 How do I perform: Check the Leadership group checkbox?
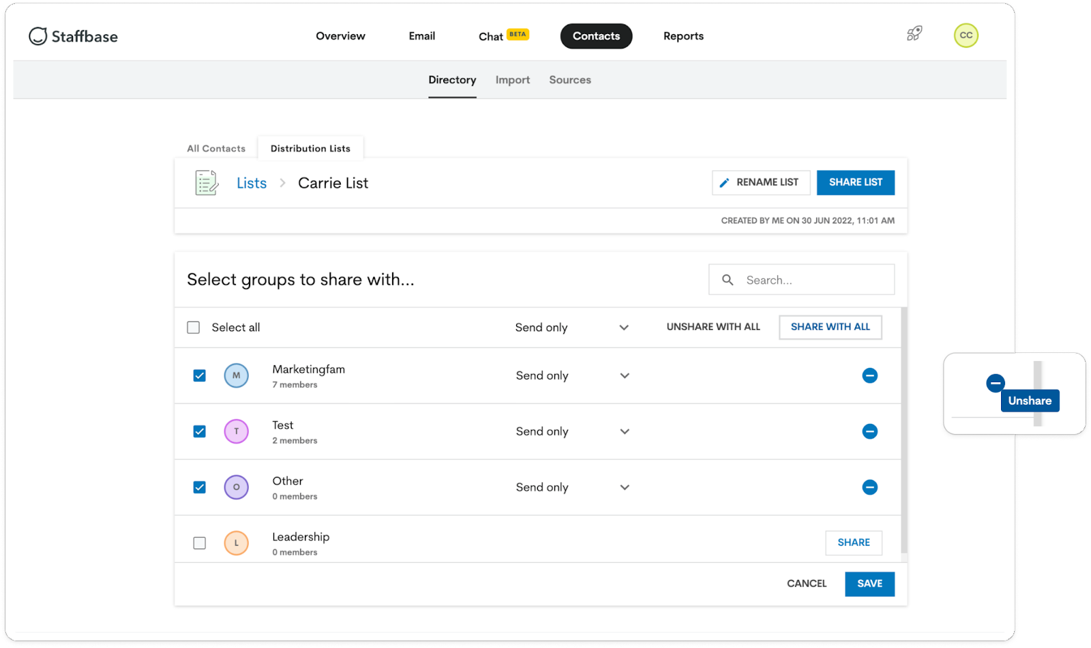(199, 543)
